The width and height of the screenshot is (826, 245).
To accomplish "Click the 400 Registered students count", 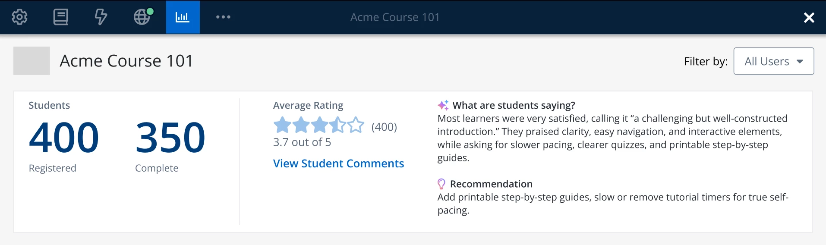I will 64,138.
